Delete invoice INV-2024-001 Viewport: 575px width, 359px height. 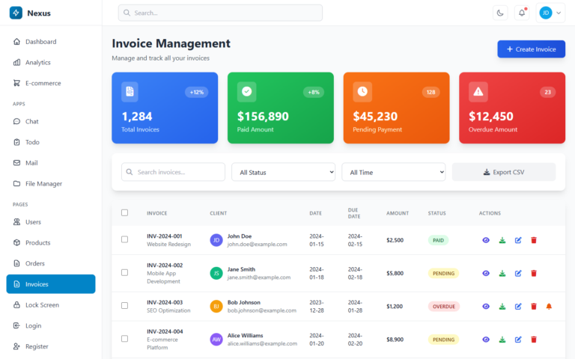pos(534,240)
